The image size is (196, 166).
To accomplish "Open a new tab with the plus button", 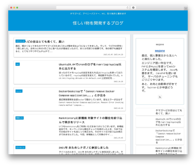I will 186,9.
